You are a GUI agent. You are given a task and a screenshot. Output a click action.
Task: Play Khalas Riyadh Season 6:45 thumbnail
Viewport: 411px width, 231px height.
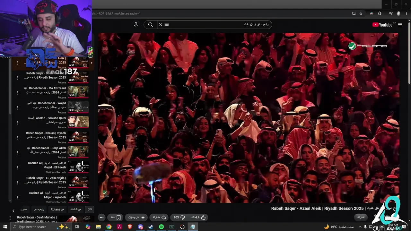click(x=78, y=137)
